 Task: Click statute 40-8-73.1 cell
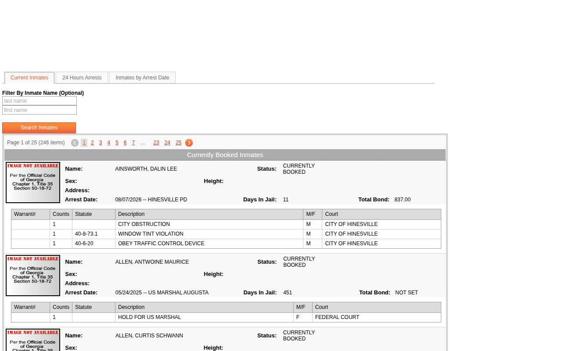[x=94, y=234]
